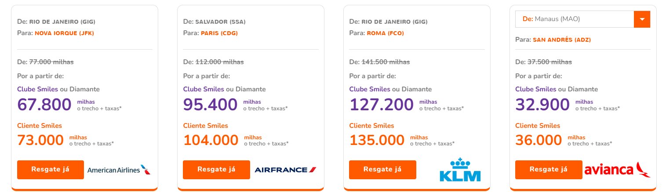This screenshot has height=192, width=666.
Task: Click Resgate já for Paris flight
Action: pyautogui.click(x=216, y=170)
